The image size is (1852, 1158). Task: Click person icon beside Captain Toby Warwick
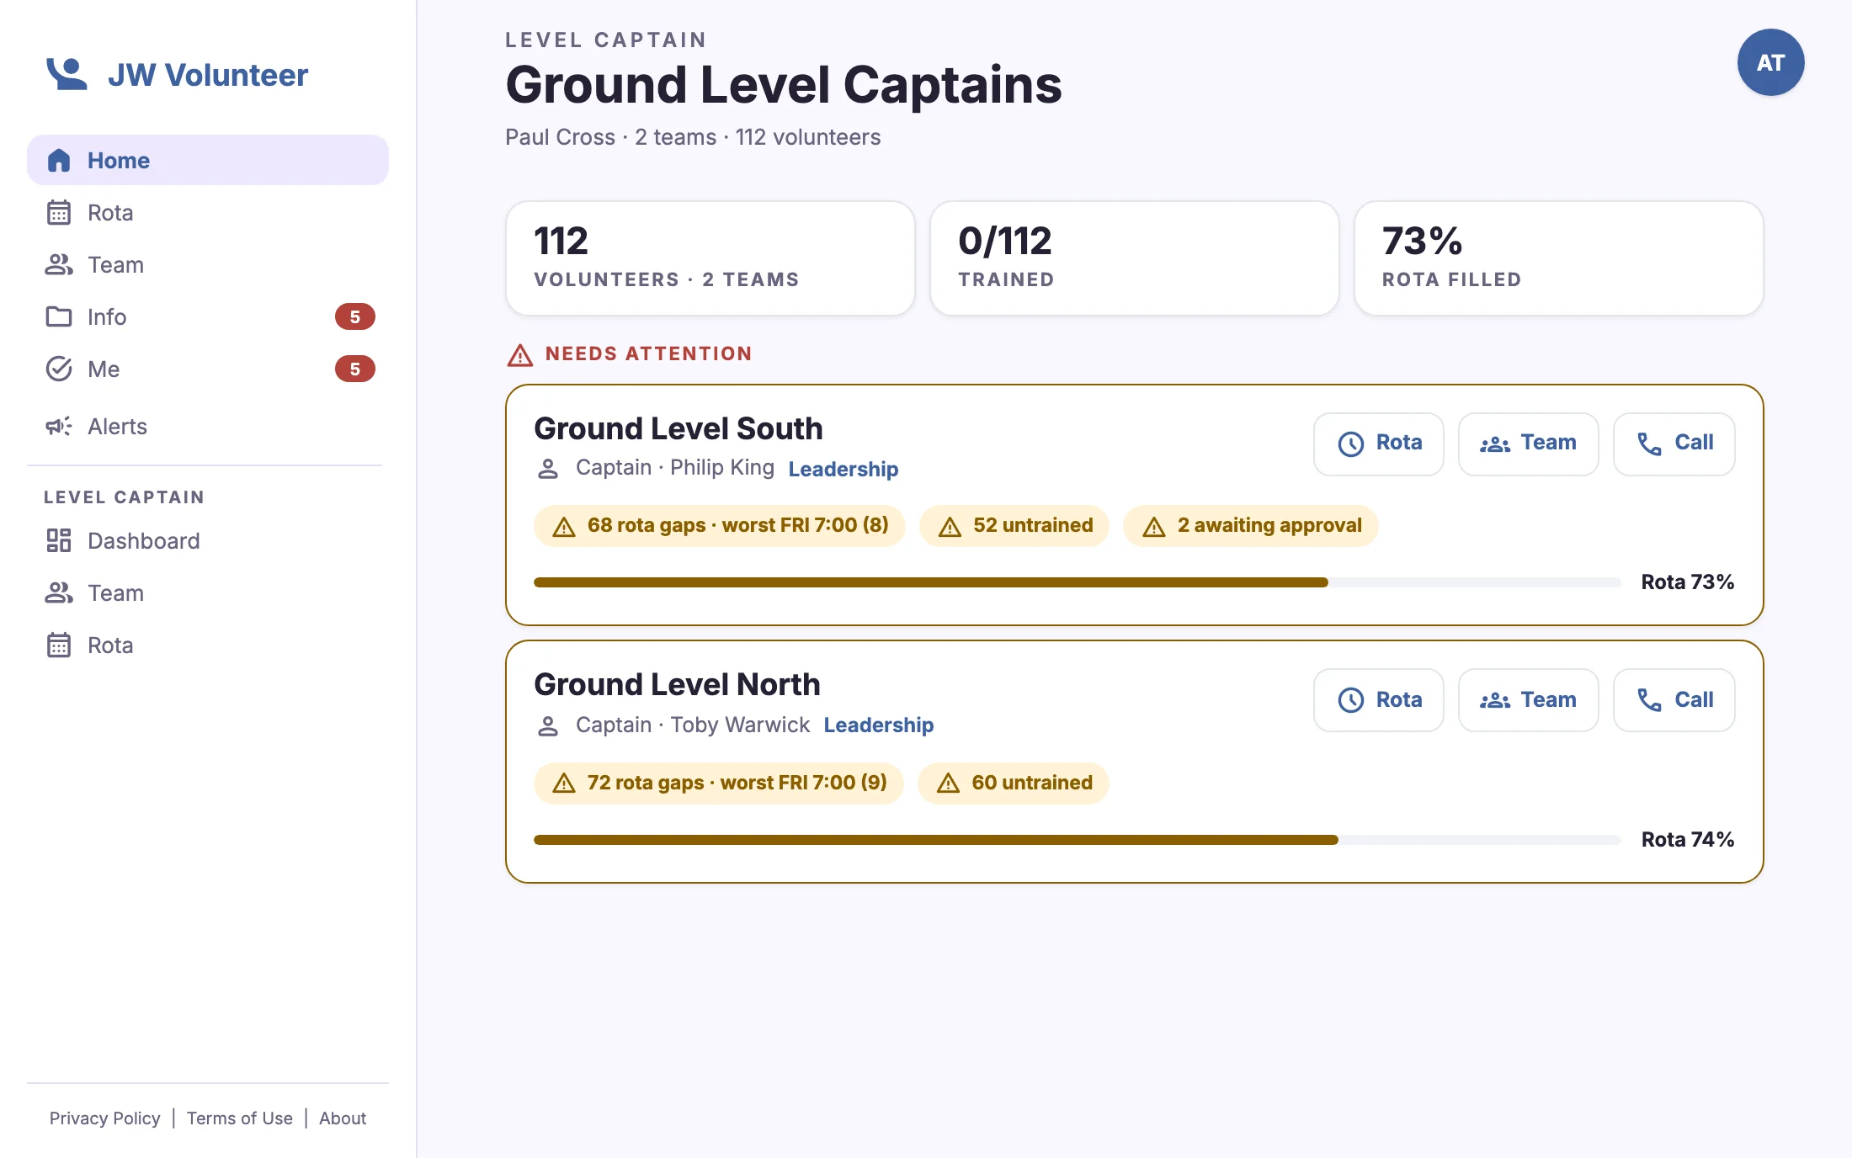[548, 725]
